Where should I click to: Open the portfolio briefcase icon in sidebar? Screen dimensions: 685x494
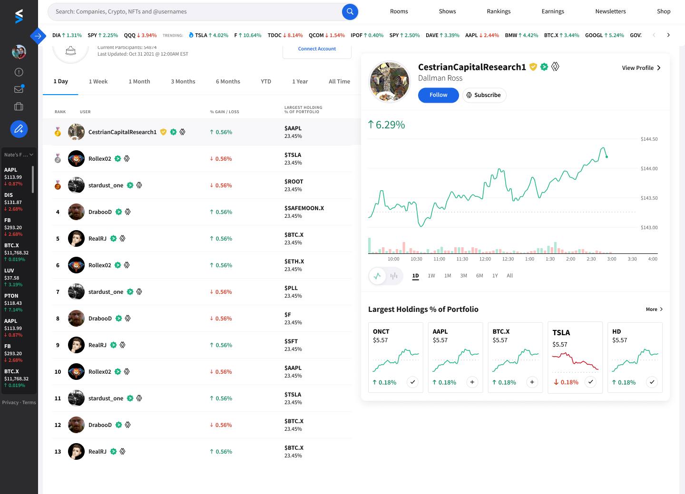click(x=19, y=106)
